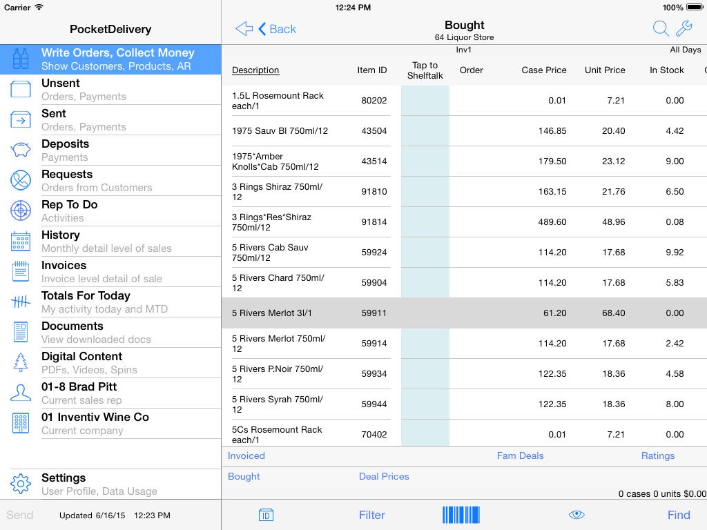Open the Unsent box icon
Image resolution: width=707 pixels, height=530 pixels.
click(x=21, y=89)
